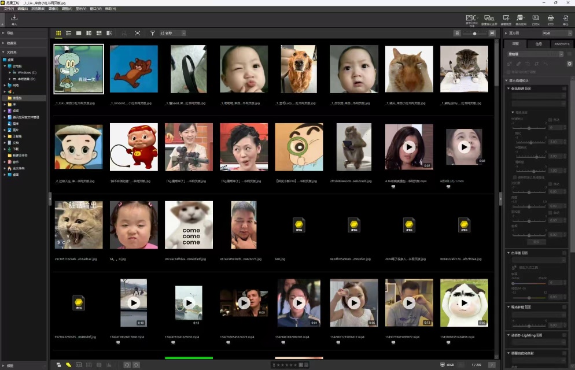Expand the Favorites panel in left sidebar

tap(3, 43)
